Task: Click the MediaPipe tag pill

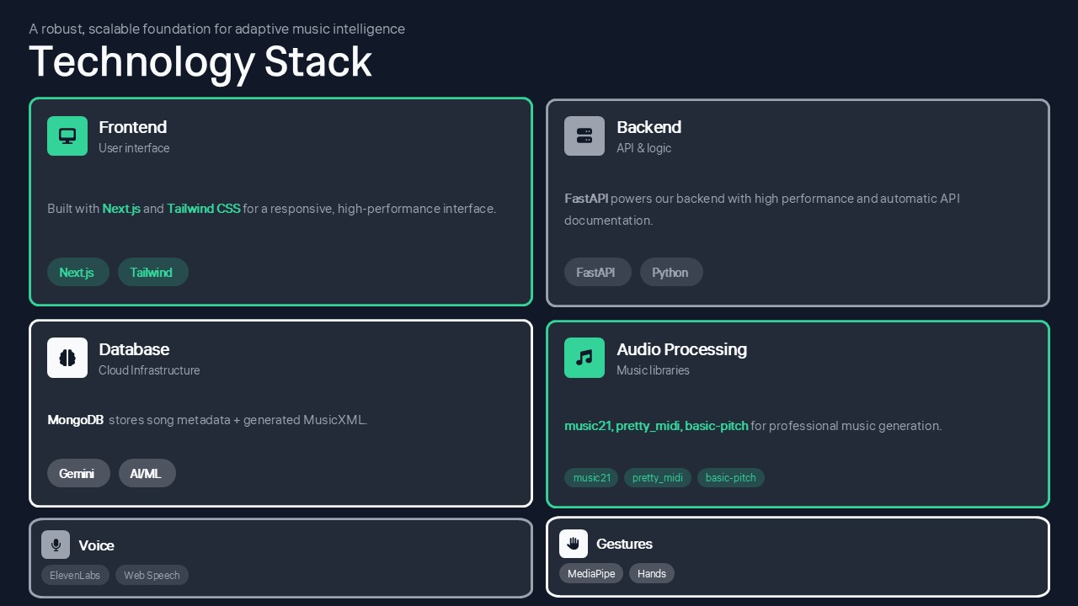Action: pos(591,573)
